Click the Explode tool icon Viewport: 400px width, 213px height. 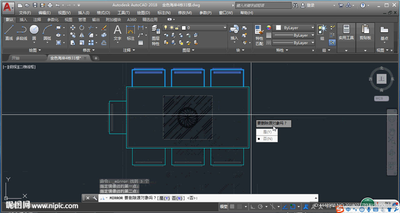click(104, 35)
